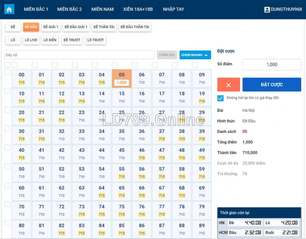Click the red 05 in Danh sách
The width and height of the screenshot is (306, 239).
coord(245,131)
